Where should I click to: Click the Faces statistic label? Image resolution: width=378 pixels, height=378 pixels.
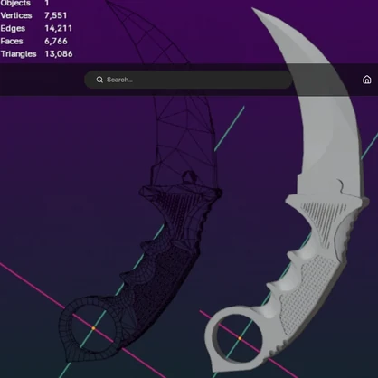(x=12, y=41)
